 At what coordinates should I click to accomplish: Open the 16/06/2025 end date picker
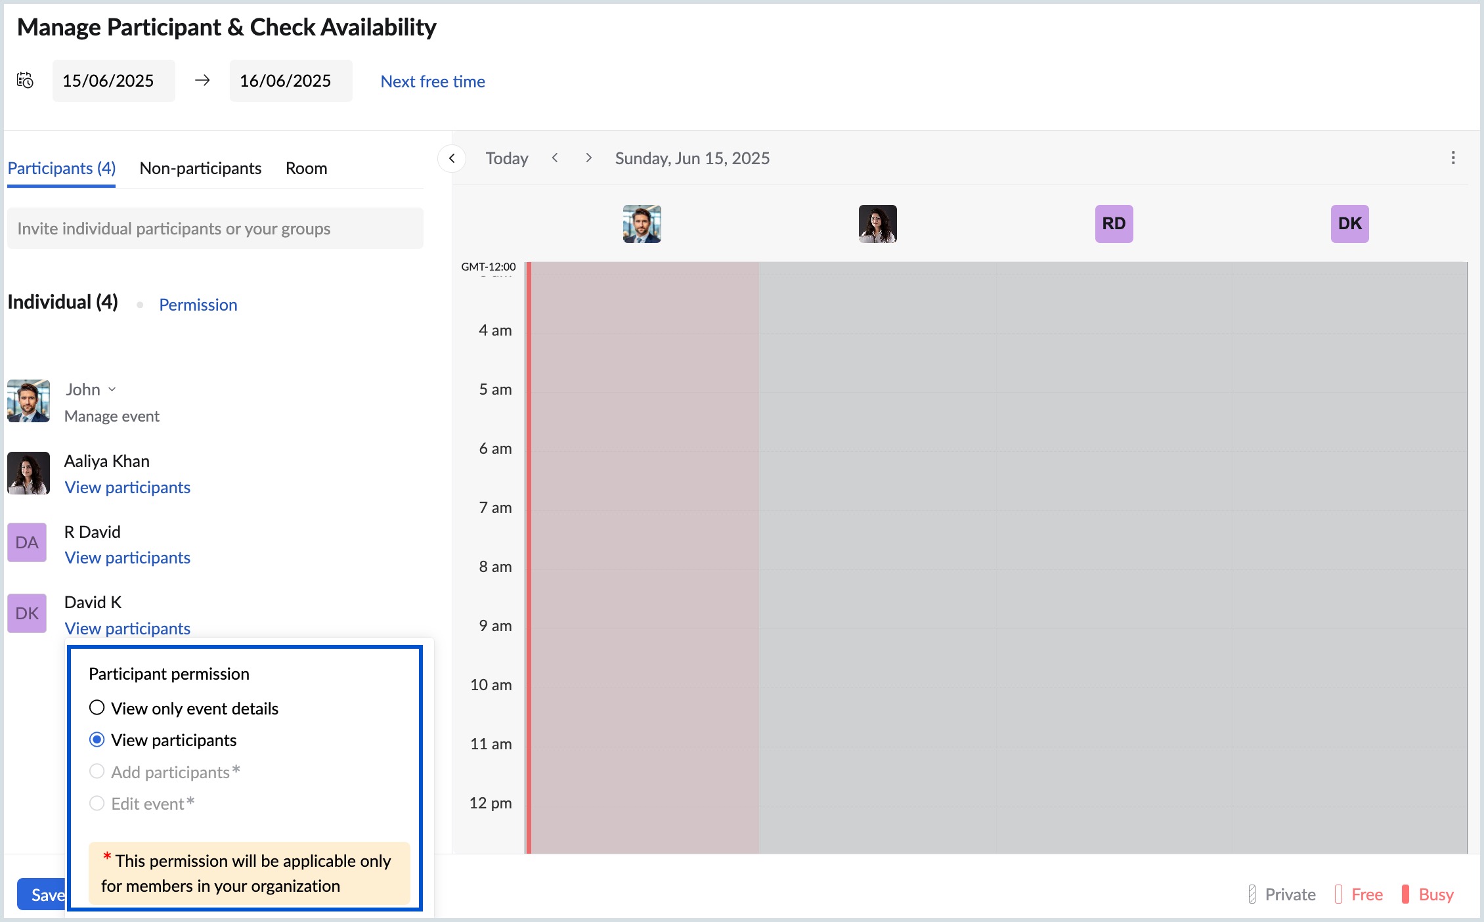(290, 81)
